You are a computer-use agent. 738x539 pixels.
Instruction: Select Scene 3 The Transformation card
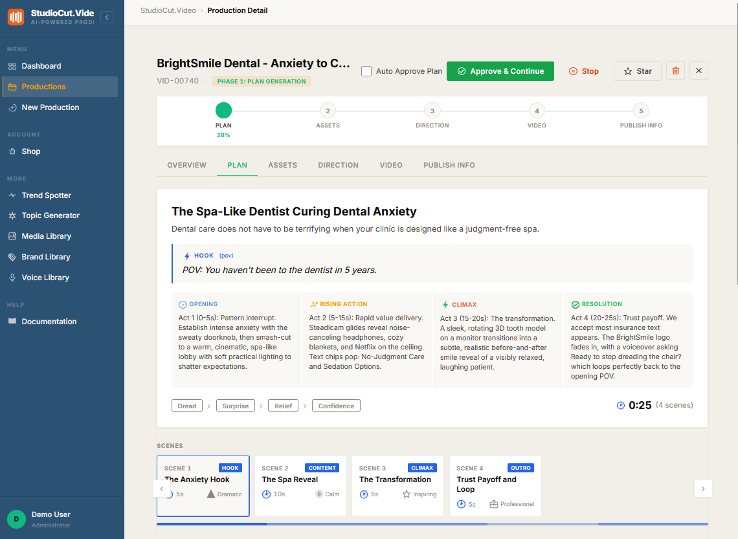coord(397,486)
